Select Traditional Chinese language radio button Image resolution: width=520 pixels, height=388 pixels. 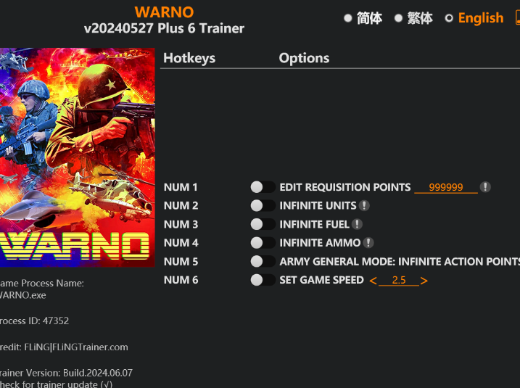pyautogui.click(x=398, y=18)
